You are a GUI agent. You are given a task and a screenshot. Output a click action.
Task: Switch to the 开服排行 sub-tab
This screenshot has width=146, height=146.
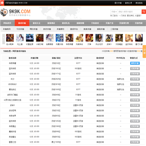(x=60, y=29)
